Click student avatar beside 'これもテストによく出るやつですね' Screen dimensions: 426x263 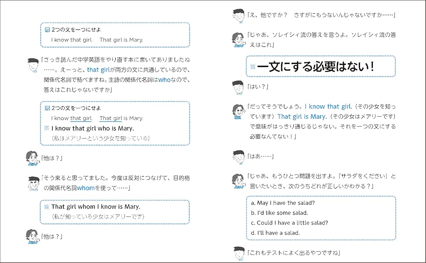[238, 253]
